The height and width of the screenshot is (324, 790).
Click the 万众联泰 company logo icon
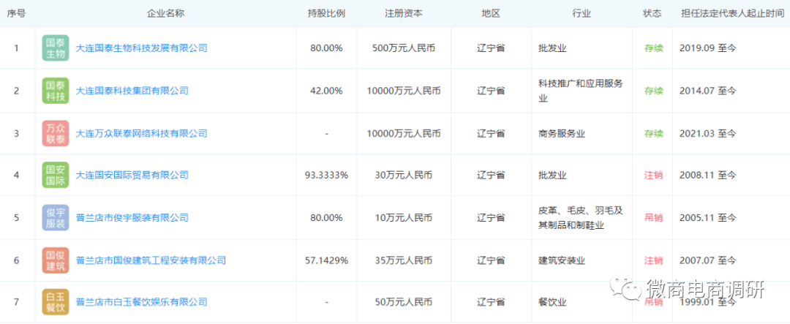click(55, 134)
